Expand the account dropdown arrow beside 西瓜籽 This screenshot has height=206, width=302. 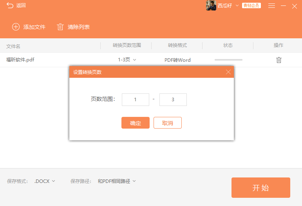pyautogui.click(x=237, y=5)
